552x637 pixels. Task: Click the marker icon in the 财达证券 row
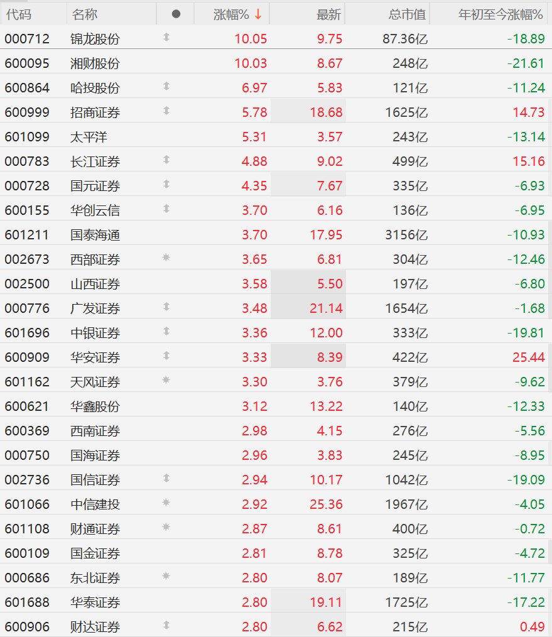[166, 625]
